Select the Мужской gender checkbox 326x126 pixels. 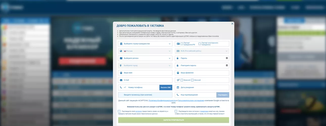click(x=182, y=80)
